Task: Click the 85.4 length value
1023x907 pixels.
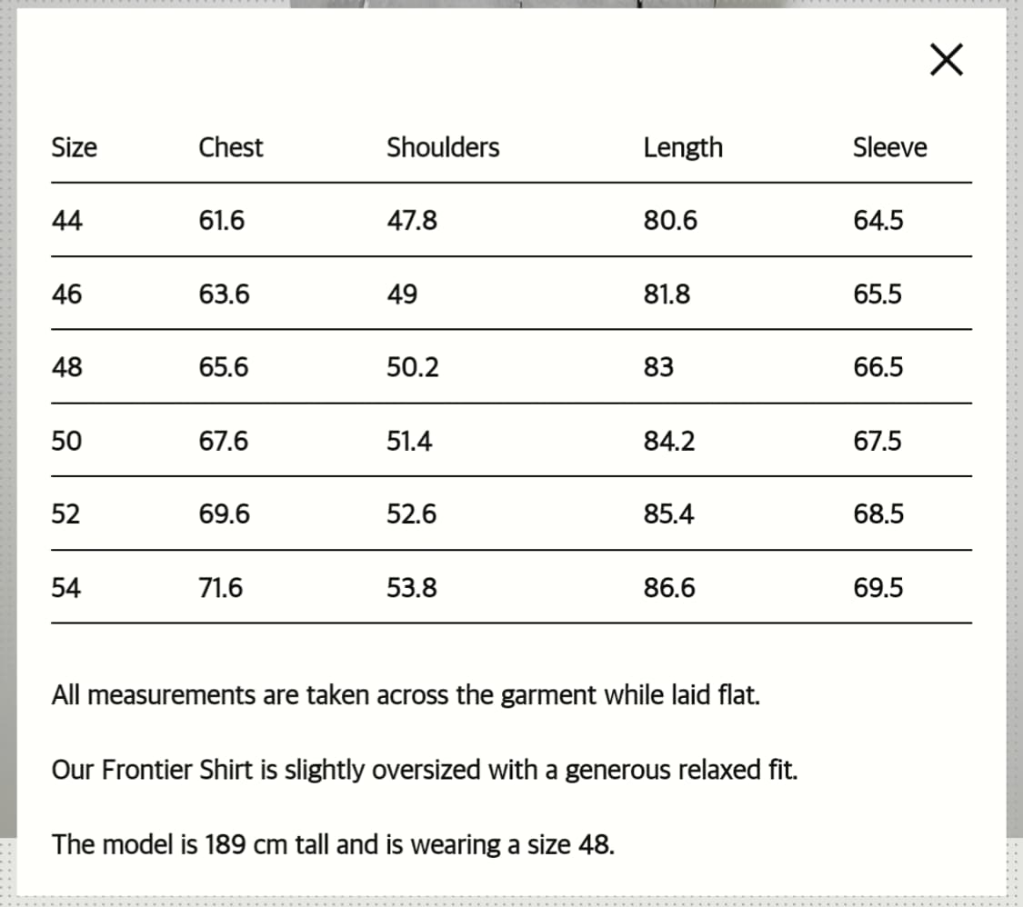Action: tap(669, 514)
